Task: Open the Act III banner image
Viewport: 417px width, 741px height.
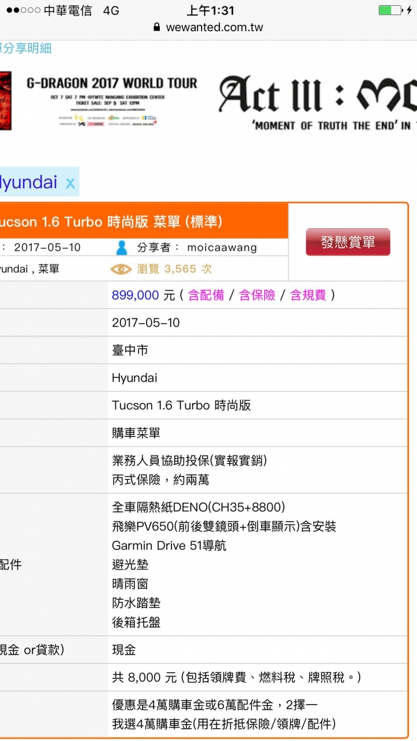Action: (317, 102)
